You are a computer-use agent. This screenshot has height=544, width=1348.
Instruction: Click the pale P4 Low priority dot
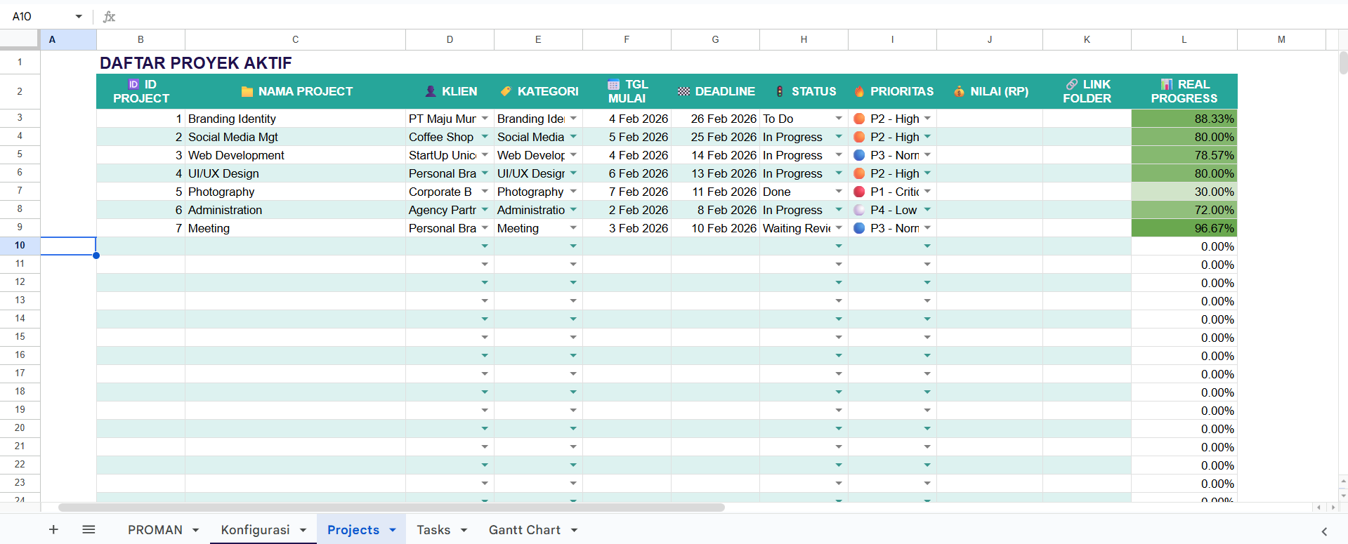859,210
